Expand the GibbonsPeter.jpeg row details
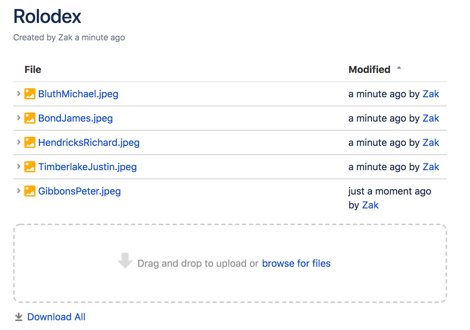The image size is (470, 330). (x=18, y=190)
